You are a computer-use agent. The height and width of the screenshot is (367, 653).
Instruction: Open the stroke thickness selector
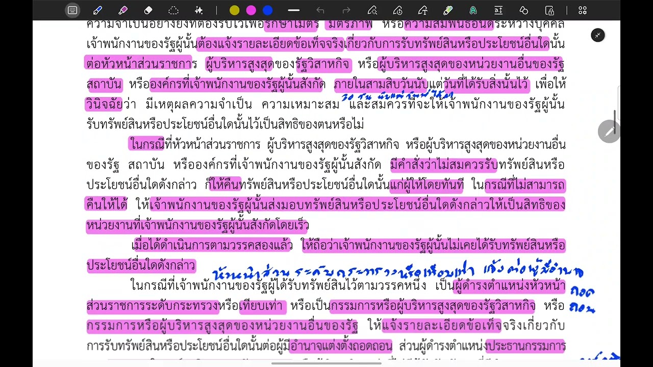coord(294,10)
